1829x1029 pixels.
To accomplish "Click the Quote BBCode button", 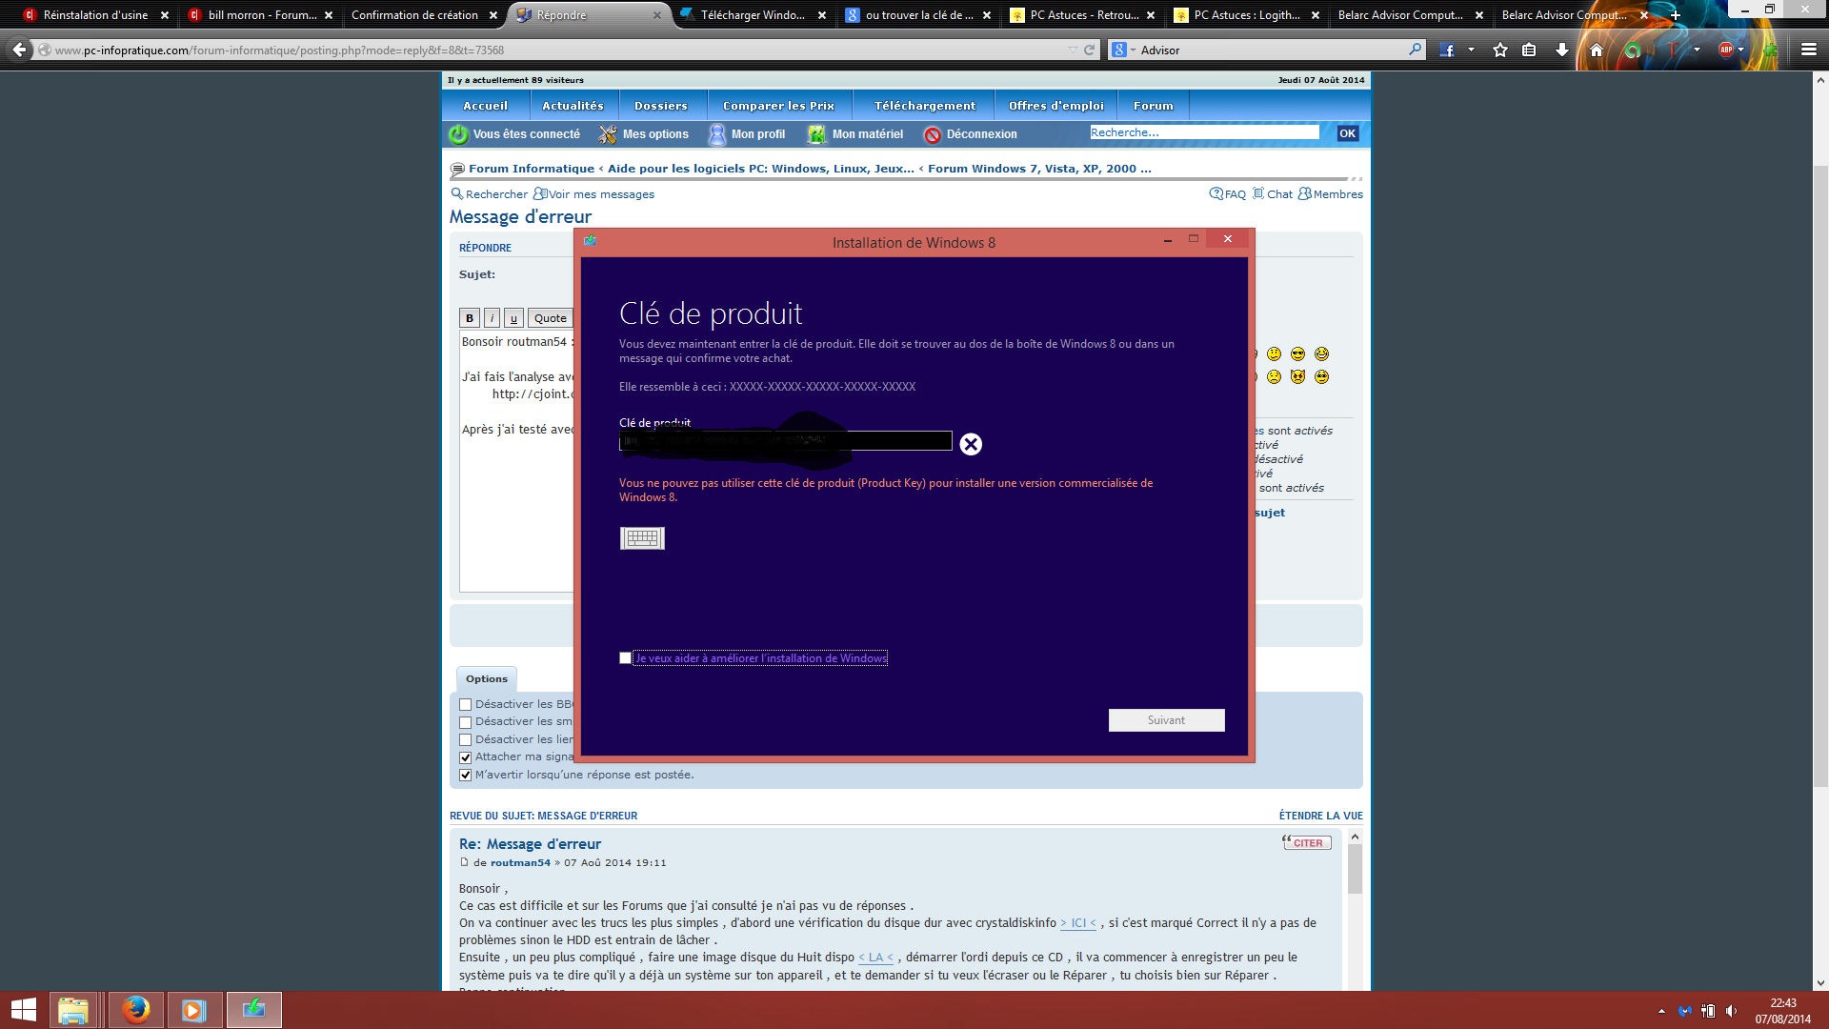I will [x=550, y=318].
